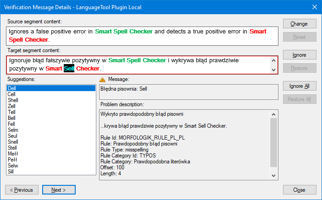Go to the Next verification message
Image resolution: width=322 pixels, height=200 pixels.
point(59,190)
